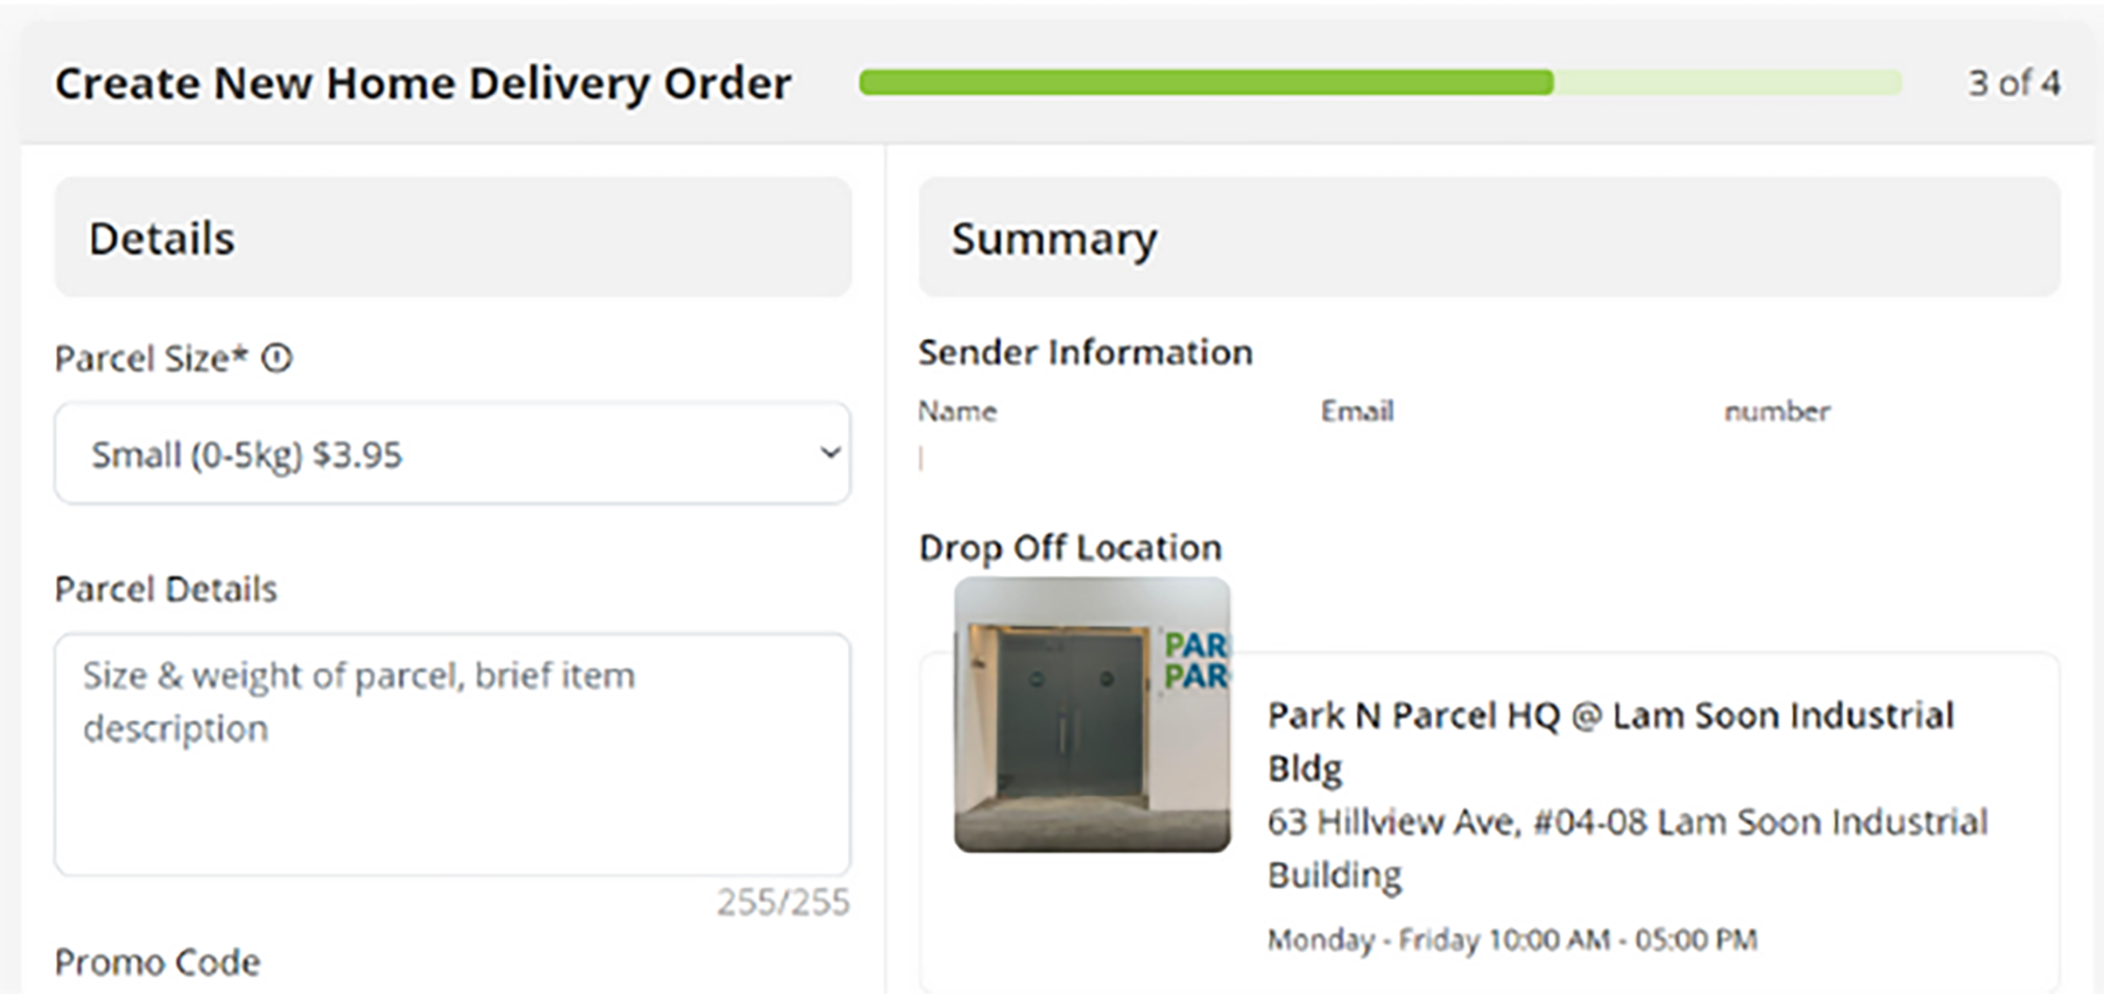Click the '3 of 4' step indicator

click(2014, 83)
